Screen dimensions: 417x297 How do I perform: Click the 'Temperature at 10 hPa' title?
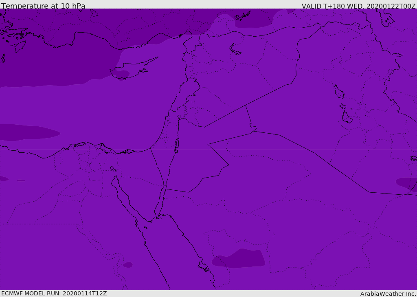click(x=43, y=6)
